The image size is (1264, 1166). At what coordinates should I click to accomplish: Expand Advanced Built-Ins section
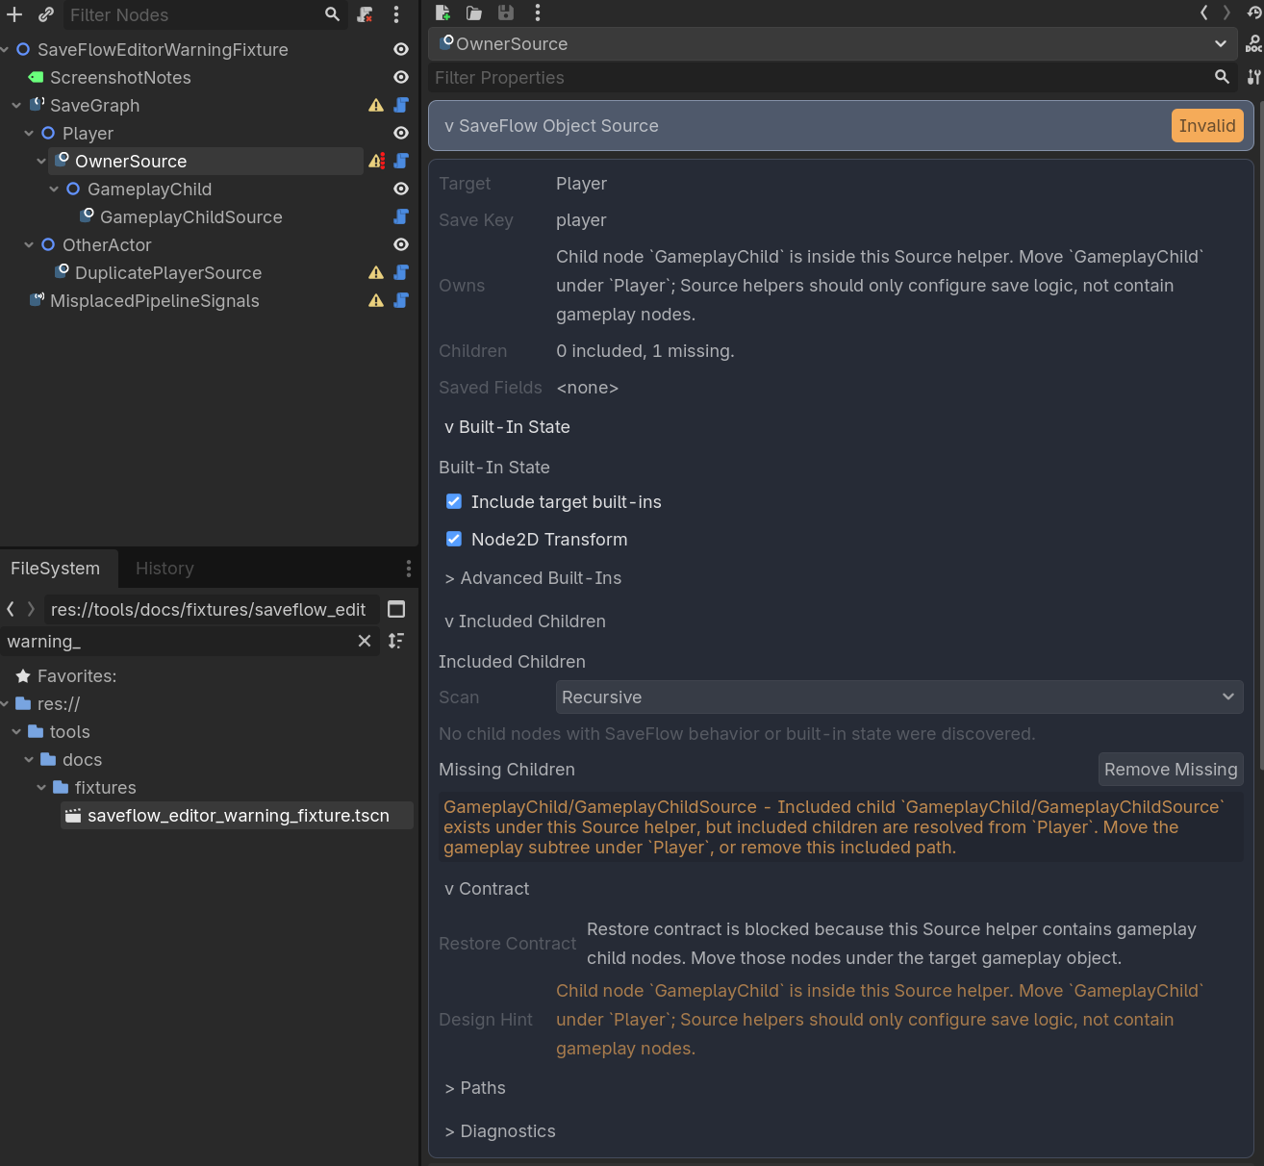533,577
